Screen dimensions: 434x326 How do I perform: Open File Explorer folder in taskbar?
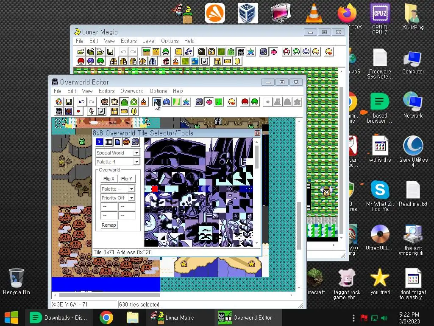pos(133,318)
